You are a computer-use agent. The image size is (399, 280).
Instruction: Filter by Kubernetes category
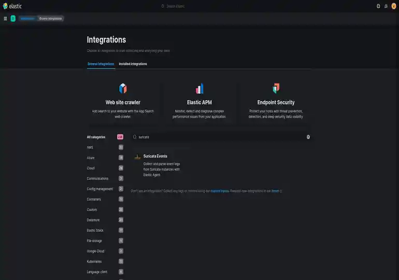(105, 261)
